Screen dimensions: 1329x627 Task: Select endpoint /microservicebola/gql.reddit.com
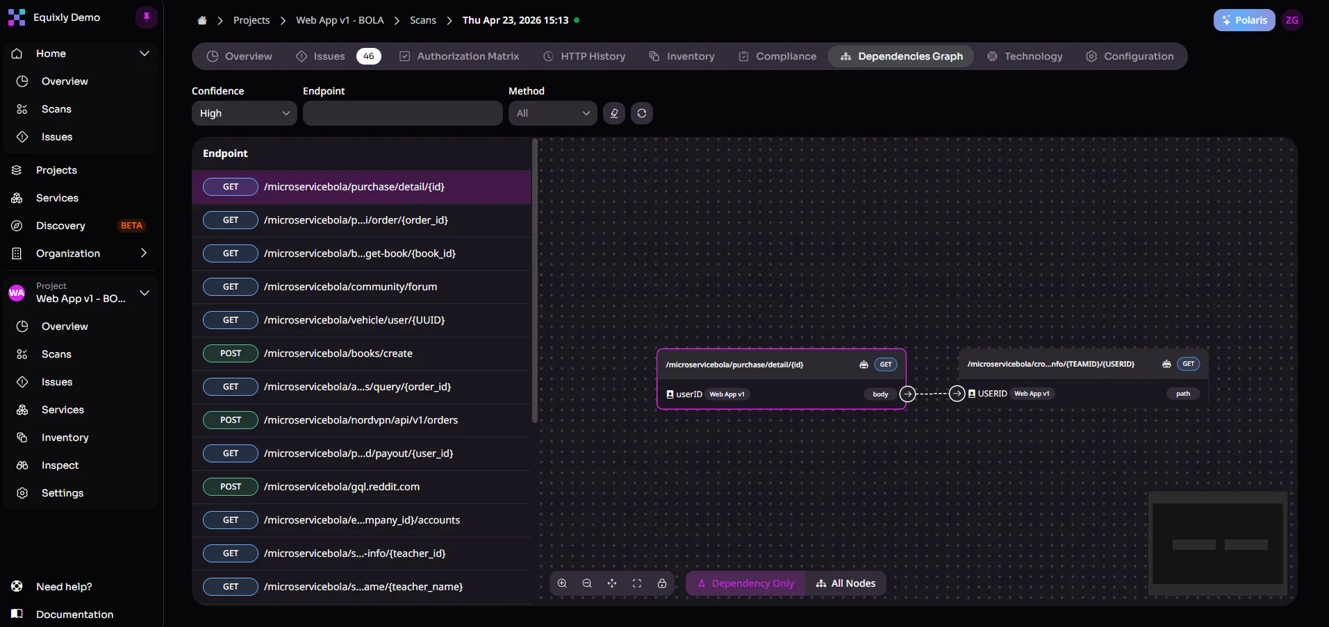click(361, 487)
